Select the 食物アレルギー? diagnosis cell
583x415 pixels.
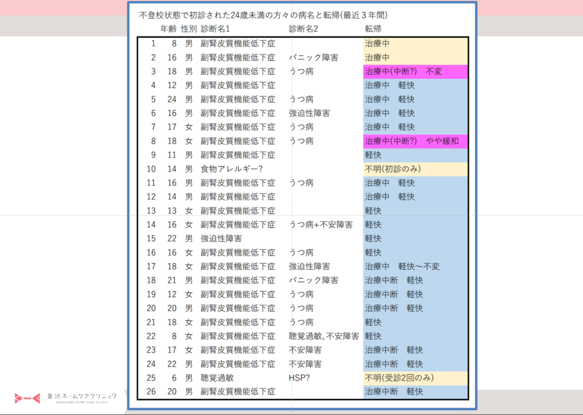click(x=231, y=169)
